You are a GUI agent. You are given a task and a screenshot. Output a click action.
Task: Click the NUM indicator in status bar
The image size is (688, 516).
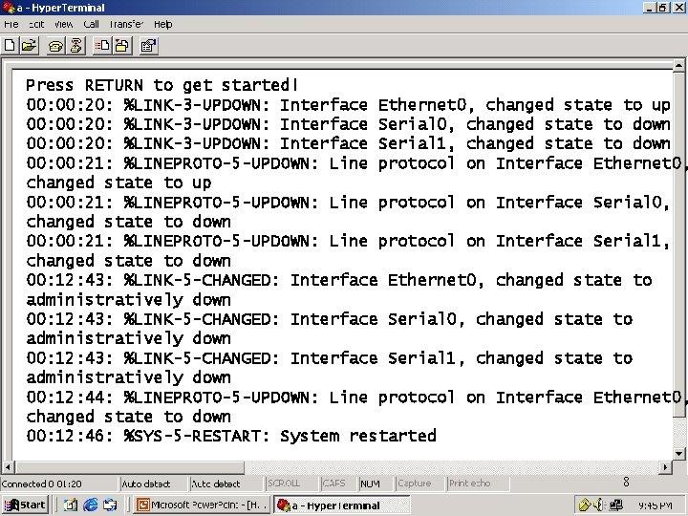[x=370, y=484]
